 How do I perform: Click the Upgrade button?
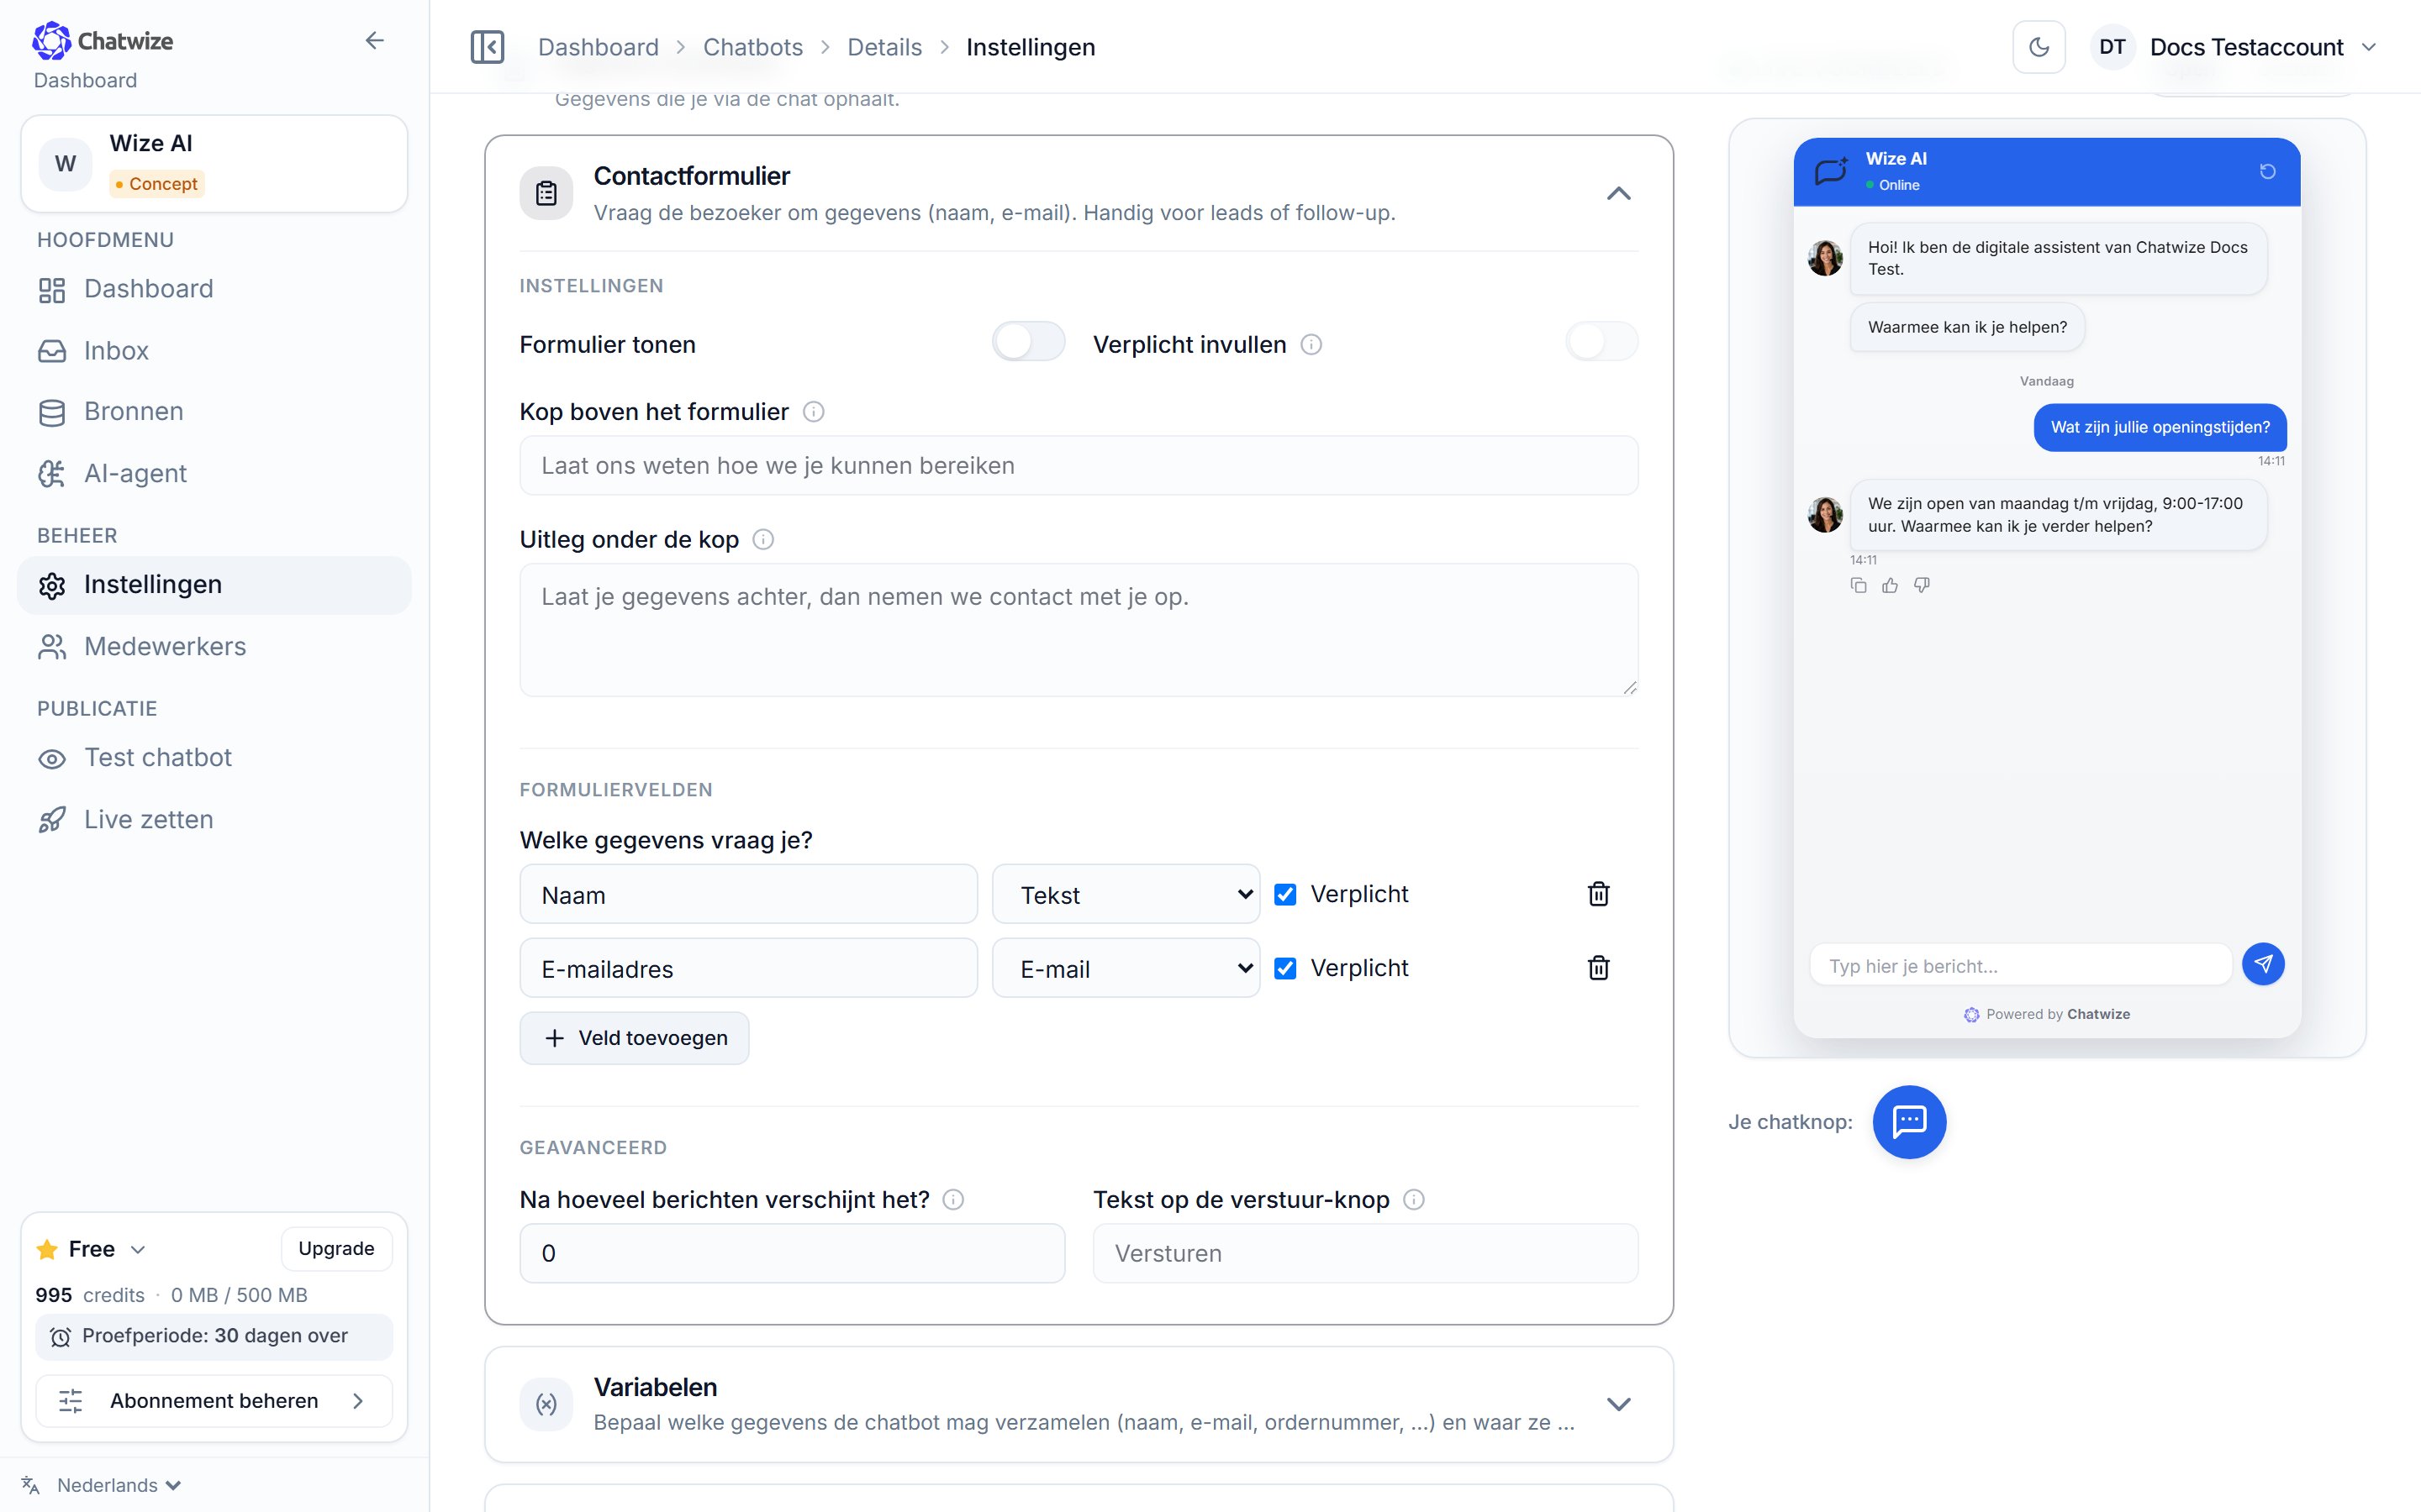click(336, 1249)
